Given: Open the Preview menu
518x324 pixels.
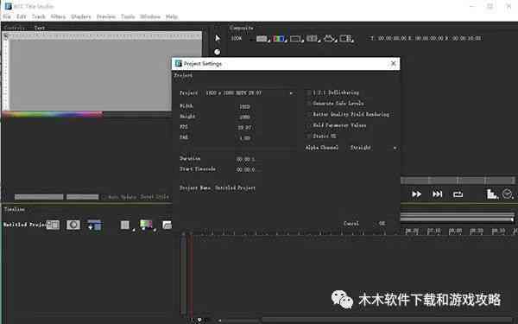Looking at the screenshot, I should click(106, 16).
